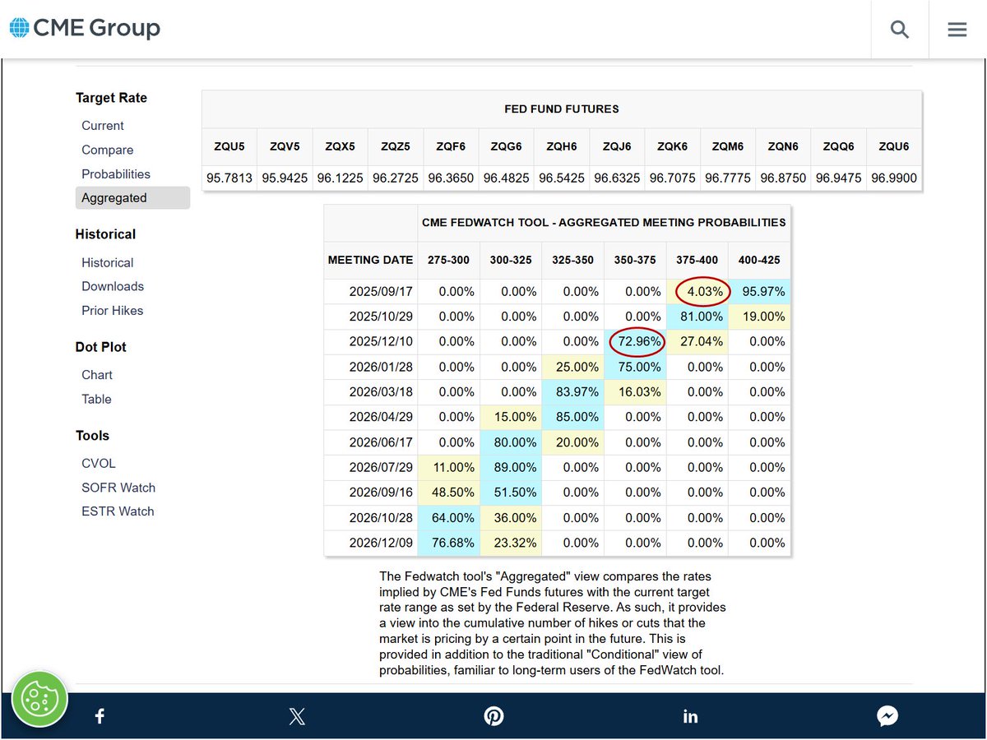Open the cookie settings icon
The image size is (987, 740).
coord(38,700)
